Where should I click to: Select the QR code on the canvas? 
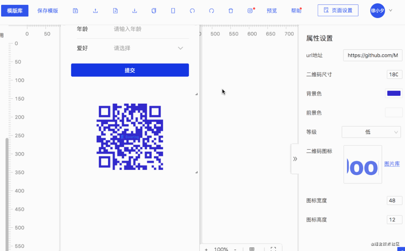pyautogui.click(x=129, y=137)
